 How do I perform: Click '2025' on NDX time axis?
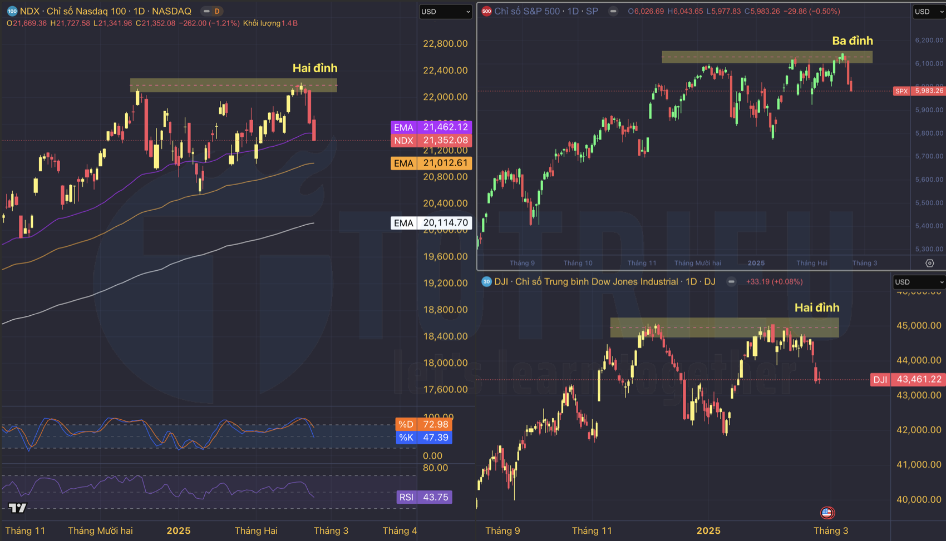point(179,530)
